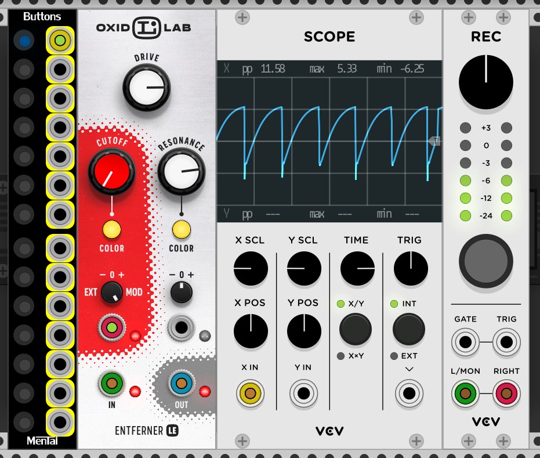Click the -6 left level meter LED
This screenshot has width=540, height=458.
point(465,181)
